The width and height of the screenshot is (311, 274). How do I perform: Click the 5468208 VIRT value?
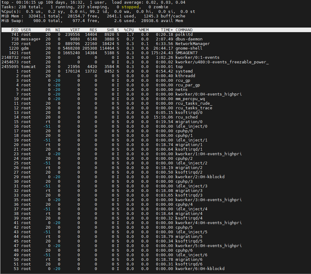click(71, 48)
